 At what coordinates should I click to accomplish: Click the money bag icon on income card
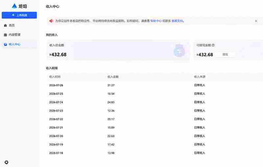pos(179,51)
